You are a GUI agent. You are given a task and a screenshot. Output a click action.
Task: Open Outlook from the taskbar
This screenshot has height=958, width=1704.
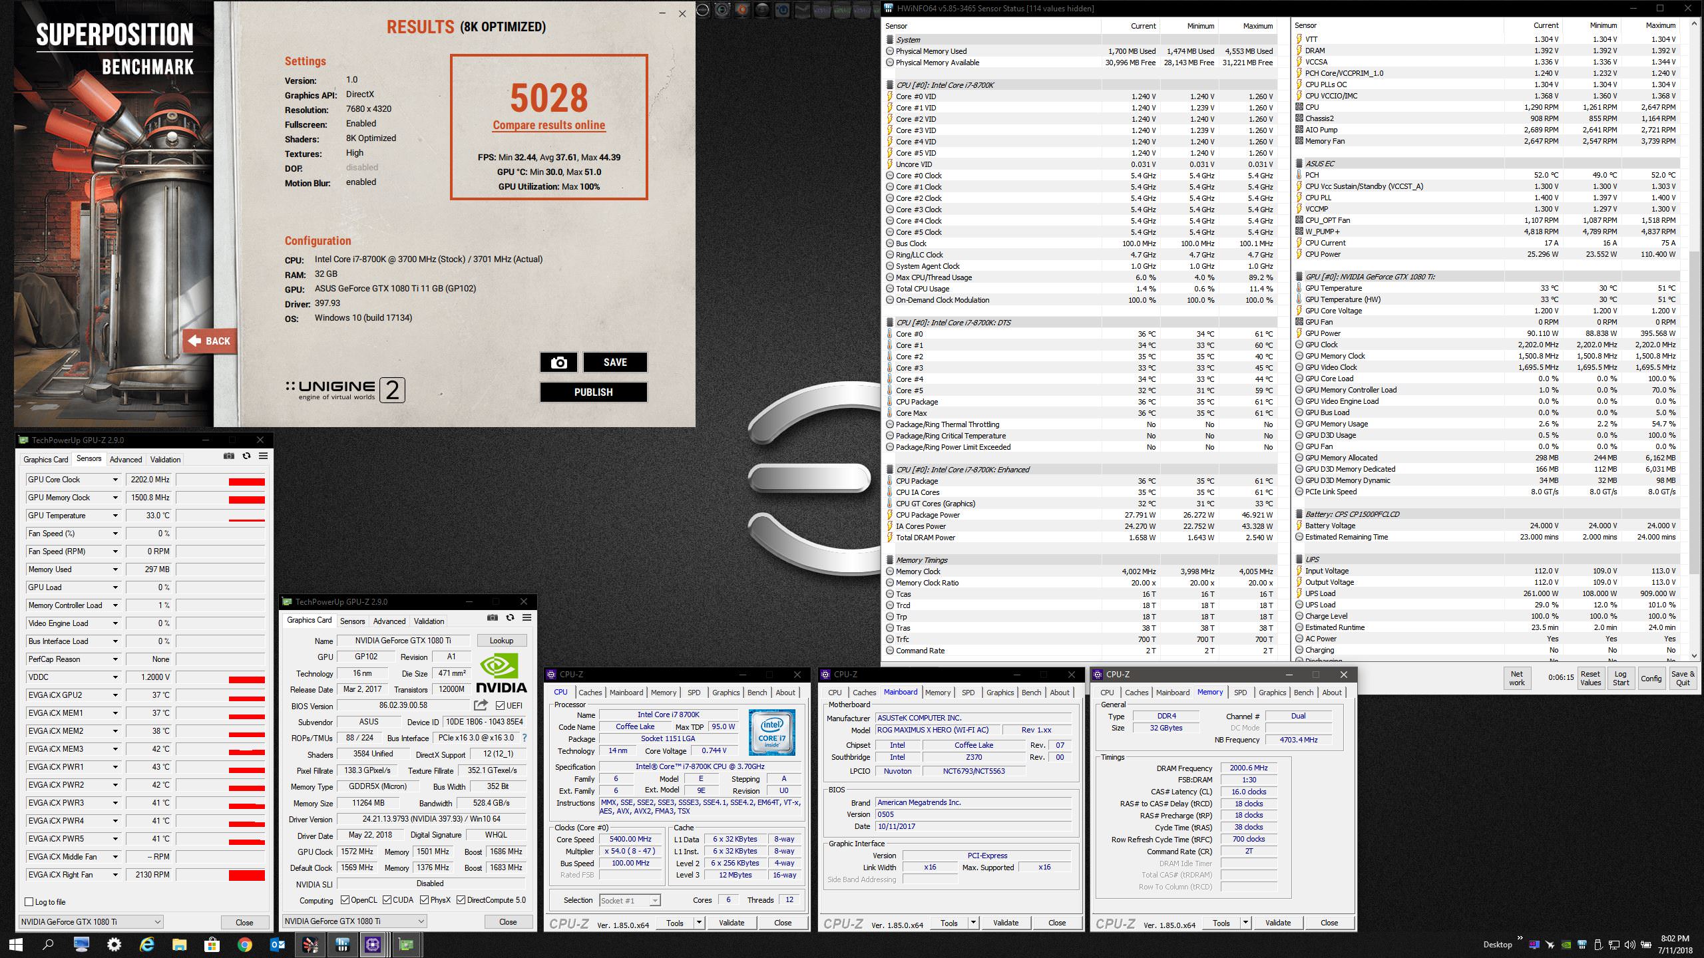click(277, 944)
